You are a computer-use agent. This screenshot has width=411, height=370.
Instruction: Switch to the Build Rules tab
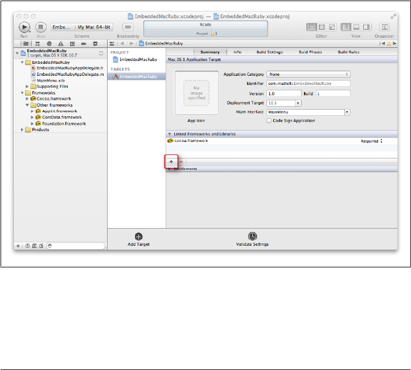point(348,52)
